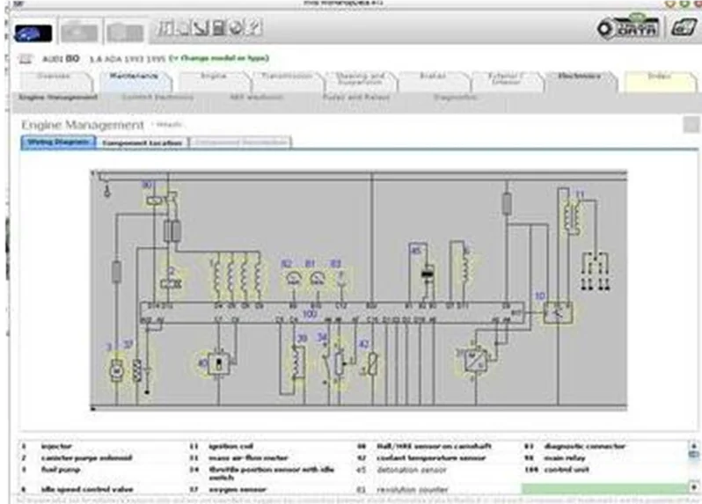Click legend entry 'ignition coil'
The height and width of the screenshot is (504, 702).
230,446
